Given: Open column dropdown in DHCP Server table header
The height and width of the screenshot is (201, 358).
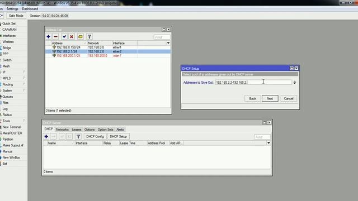Looking at the screenshot, I should 268,143.
